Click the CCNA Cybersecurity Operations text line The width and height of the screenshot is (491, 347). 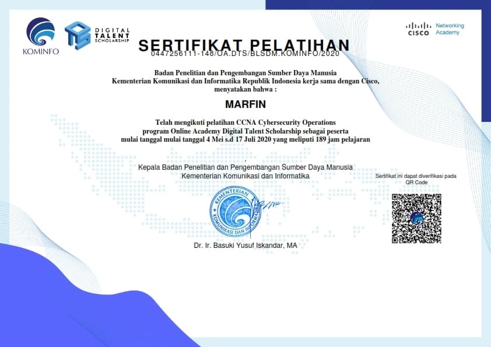[x=245, y=122]
